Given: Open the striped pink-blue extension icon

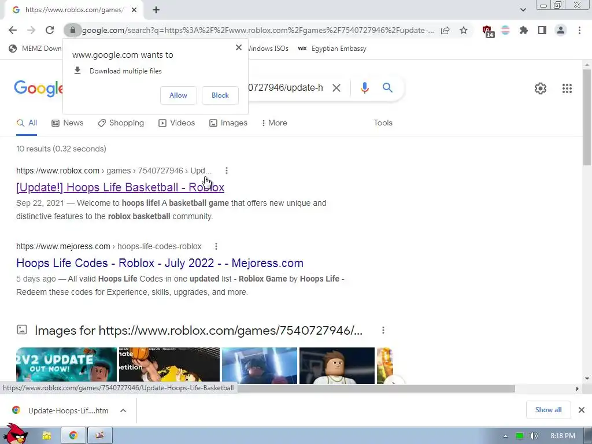Looking at the screenshot, I should point(505,30).
